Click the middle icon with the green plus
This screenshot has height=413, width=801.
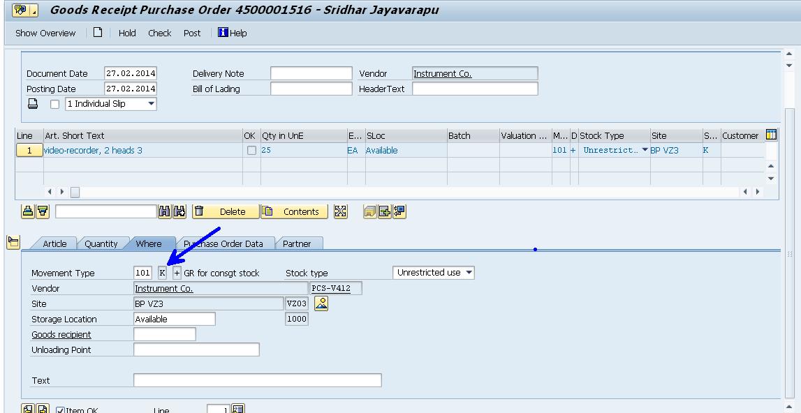[x=384, y=211]
